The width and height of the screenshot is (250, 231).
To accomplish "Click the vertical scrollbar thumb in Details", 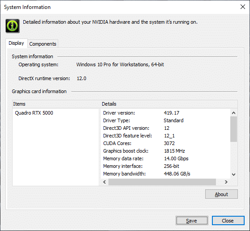I will click(234, 129).
